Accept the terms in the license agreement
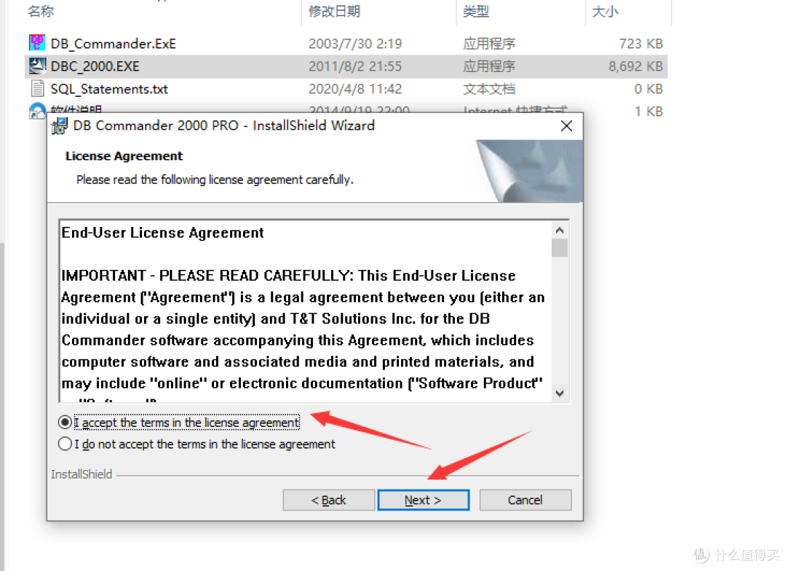 65,422
